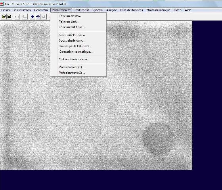Viewport: 222px width, 190px height.
Task: Click the save floppy disk icon
Action: pos(10,17)
